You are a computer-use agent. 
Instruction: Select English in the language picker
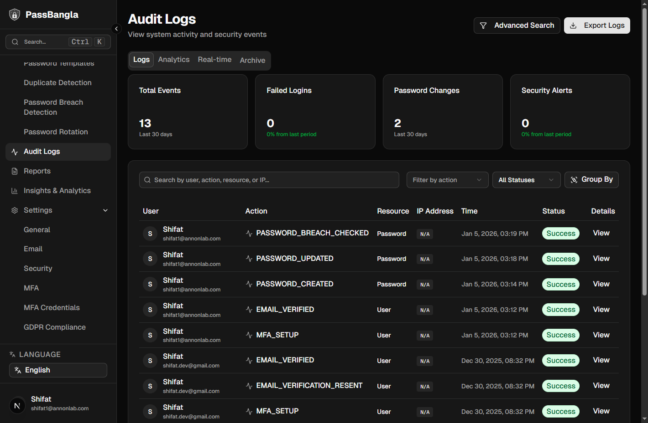[x=58, y=370]
